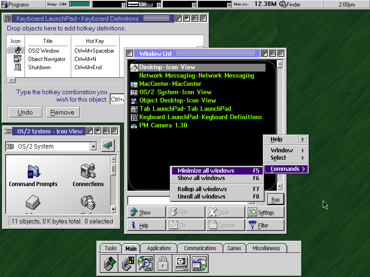The height and width of the screenshot is (277, 370).
Task: Expand the Help submenu arrow
Action: (303, 139)
